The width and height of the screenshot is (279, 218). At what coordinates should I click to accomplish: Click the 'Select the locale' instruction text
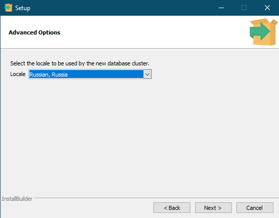[79, 63]
